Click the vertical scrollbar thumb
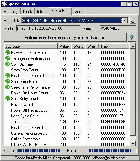Screen dimensions: 140x161 pos(133,92)
